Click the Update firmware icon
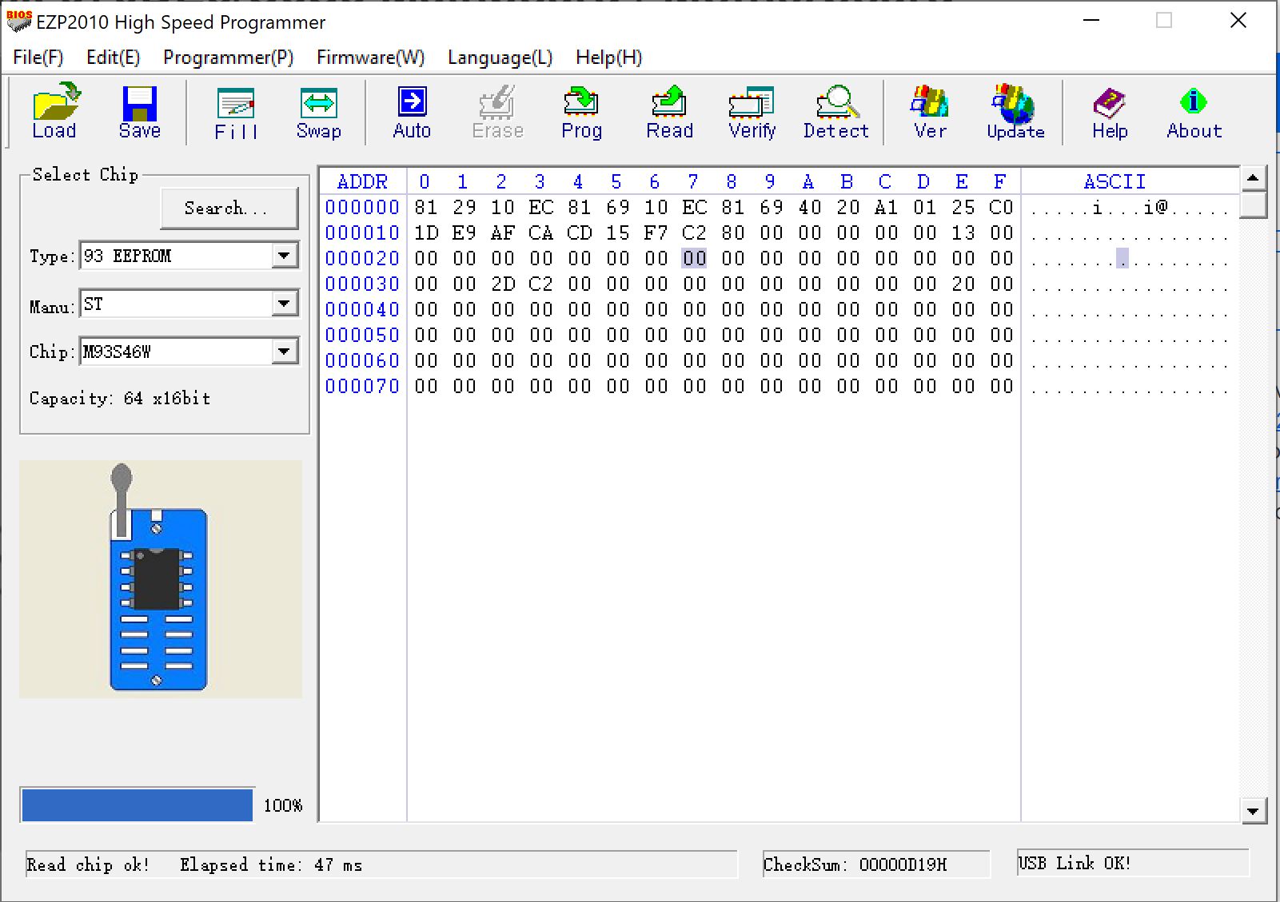The height and width of the screenshot is (902, 1280). pyautogui.click(x=1015, y=112)
